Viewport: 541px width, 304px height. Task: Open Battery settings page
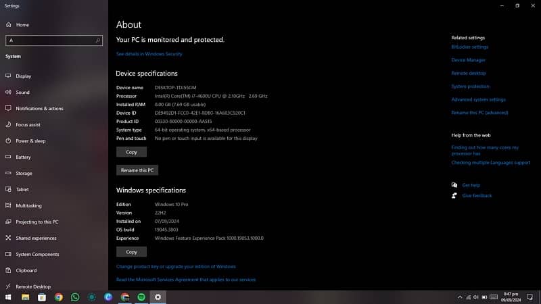(x=23, y=157)
